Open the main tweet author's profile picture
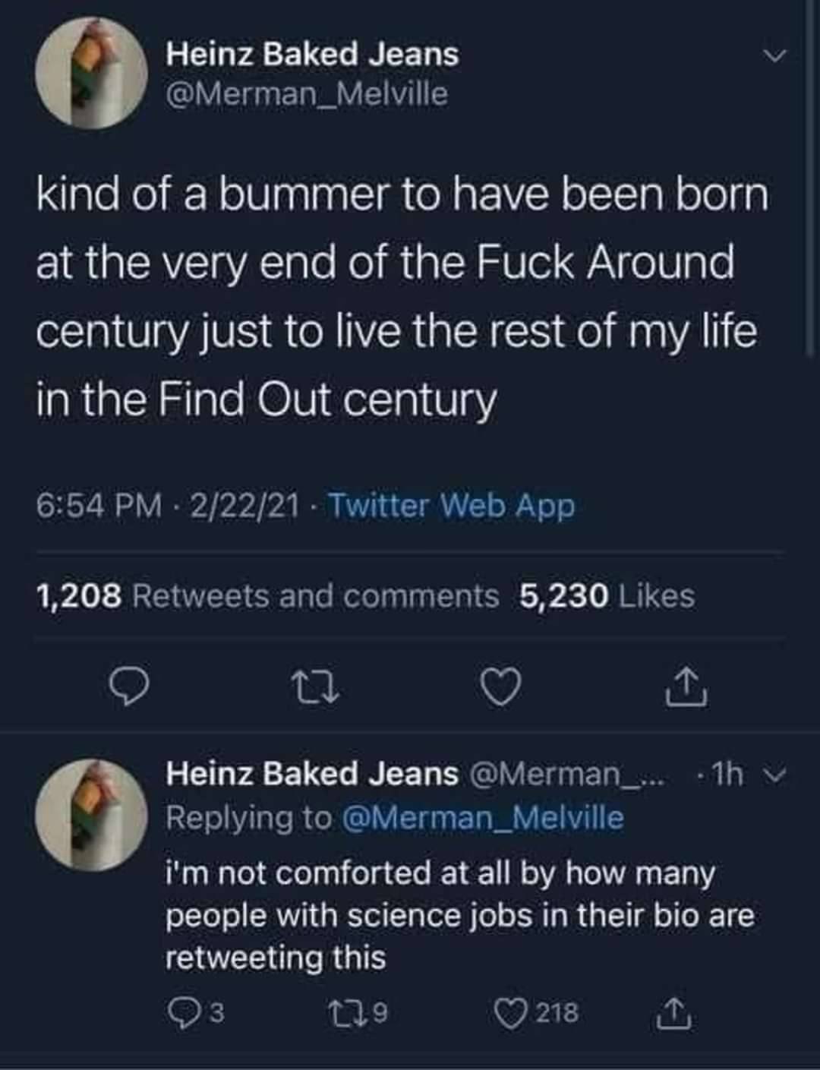This screenshot has height=1070, width=820. (92, 74)
